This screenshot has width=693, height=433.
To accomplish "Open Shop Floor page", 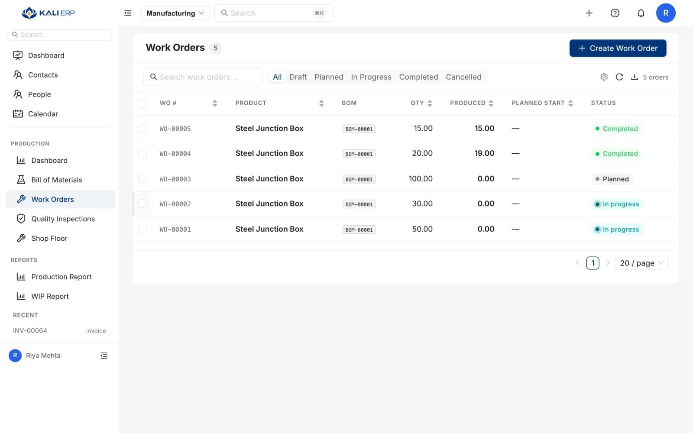I will (x=61, y=238).
